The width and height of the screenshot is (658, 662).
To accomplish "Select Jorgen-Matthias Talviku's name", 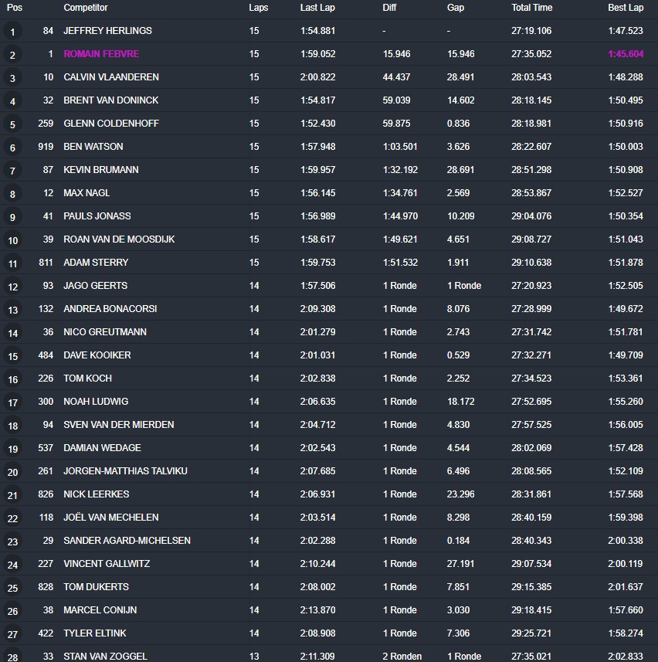I will click(x=125, y=471).
